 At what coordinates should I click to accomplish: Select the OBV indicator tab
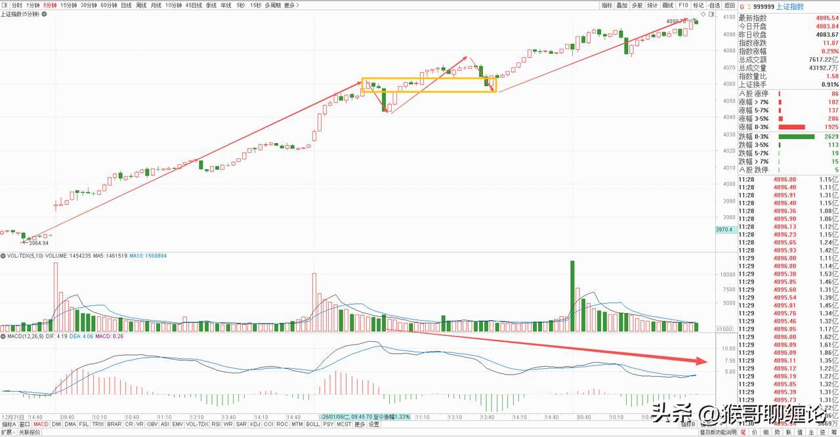[x=152, y=424]
